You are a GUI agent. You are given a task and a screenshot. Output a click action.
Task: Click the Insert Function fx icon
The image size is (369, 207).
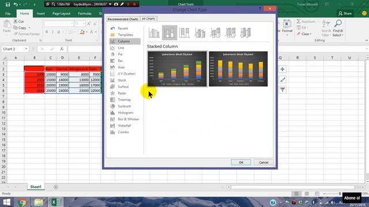pyautogui.click(x=62, y=49)
